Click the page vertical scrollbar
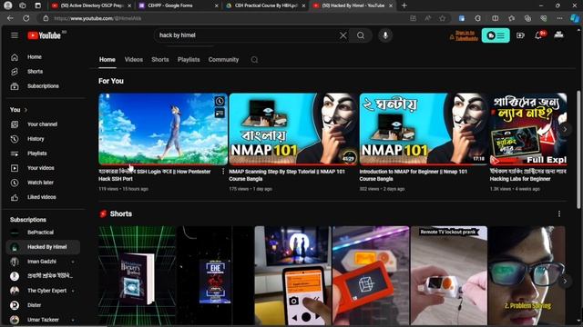Image resolution: width=583 pixels, height=327 pixels. click(578, 150)
